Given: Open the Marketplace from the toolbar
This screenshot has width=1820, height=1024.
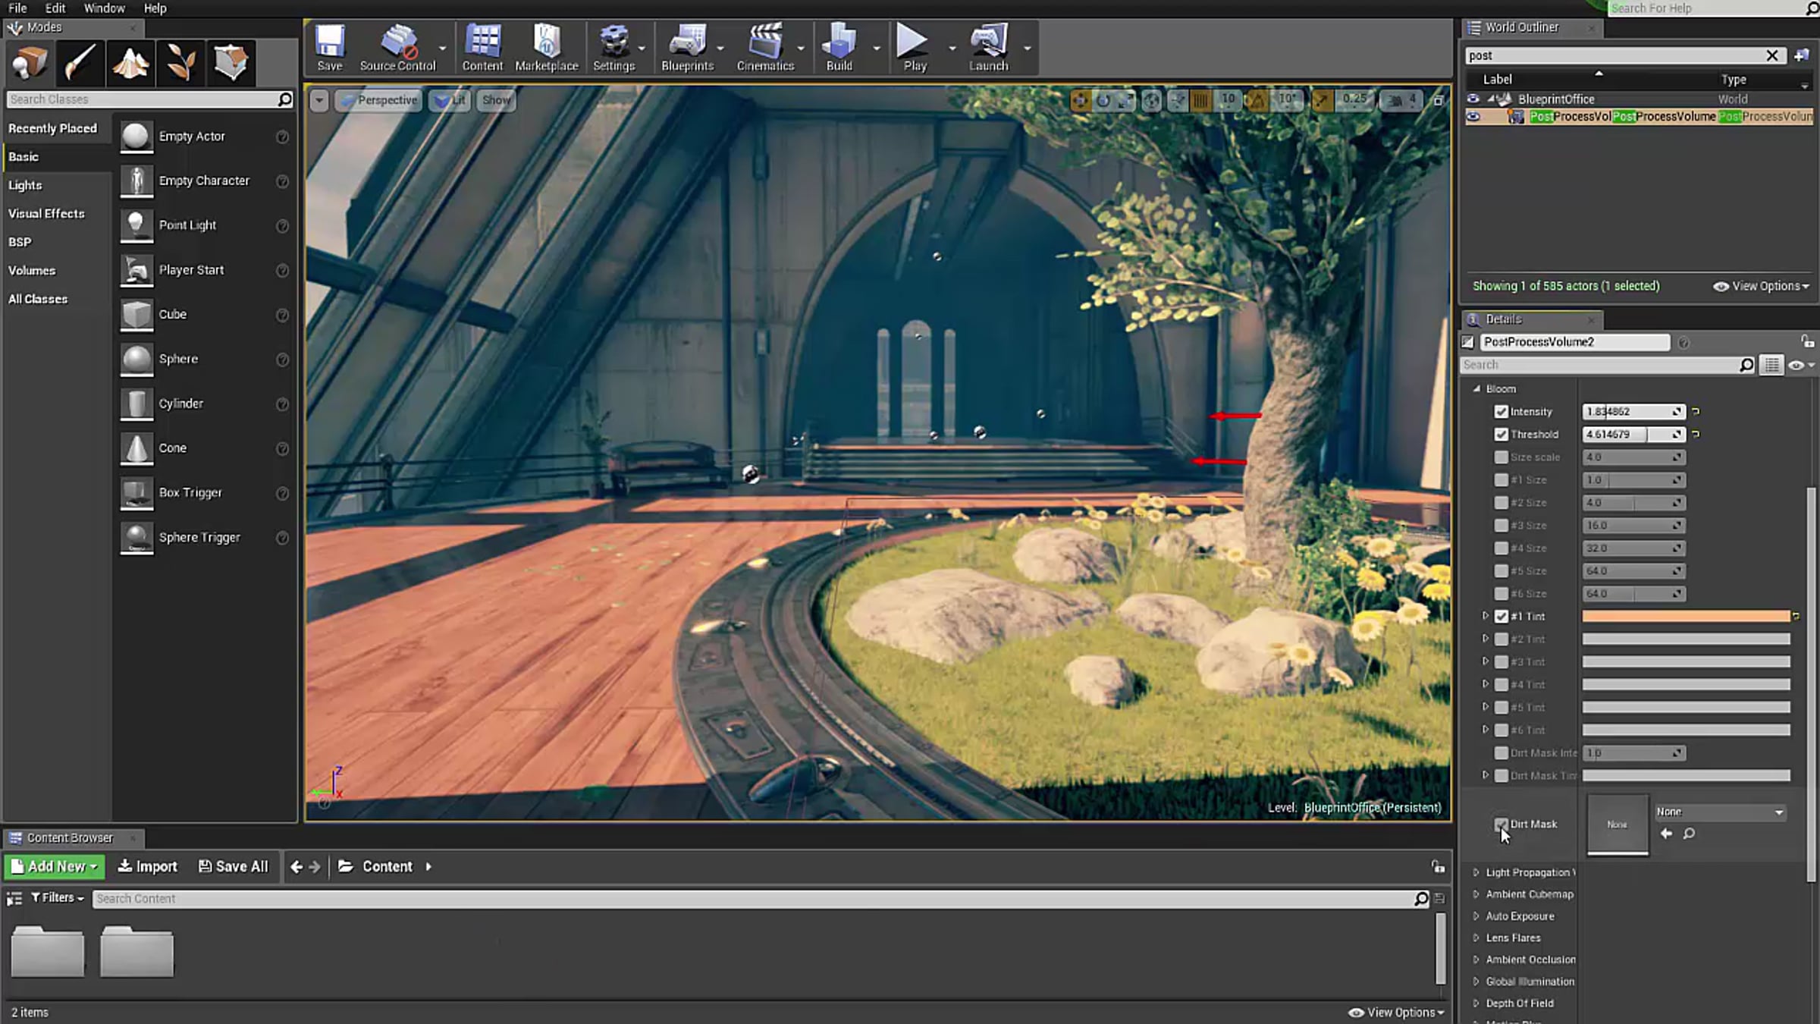Looking at the screenshot, I should tap(546, 47).
